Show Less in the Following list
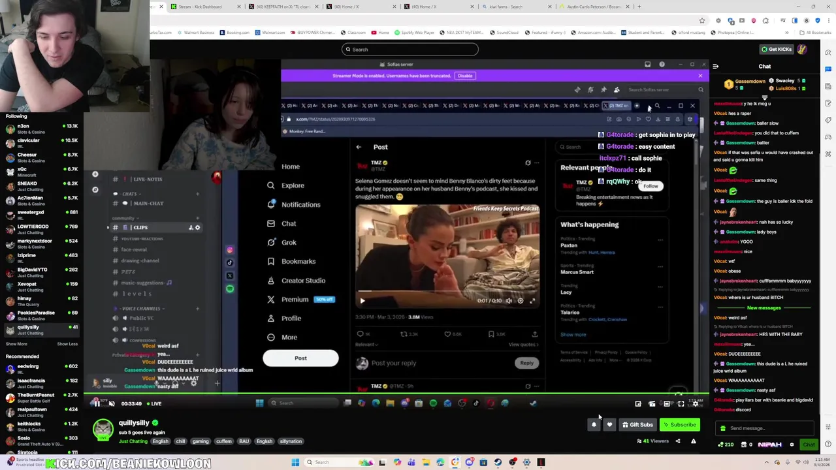 [67, 344]
